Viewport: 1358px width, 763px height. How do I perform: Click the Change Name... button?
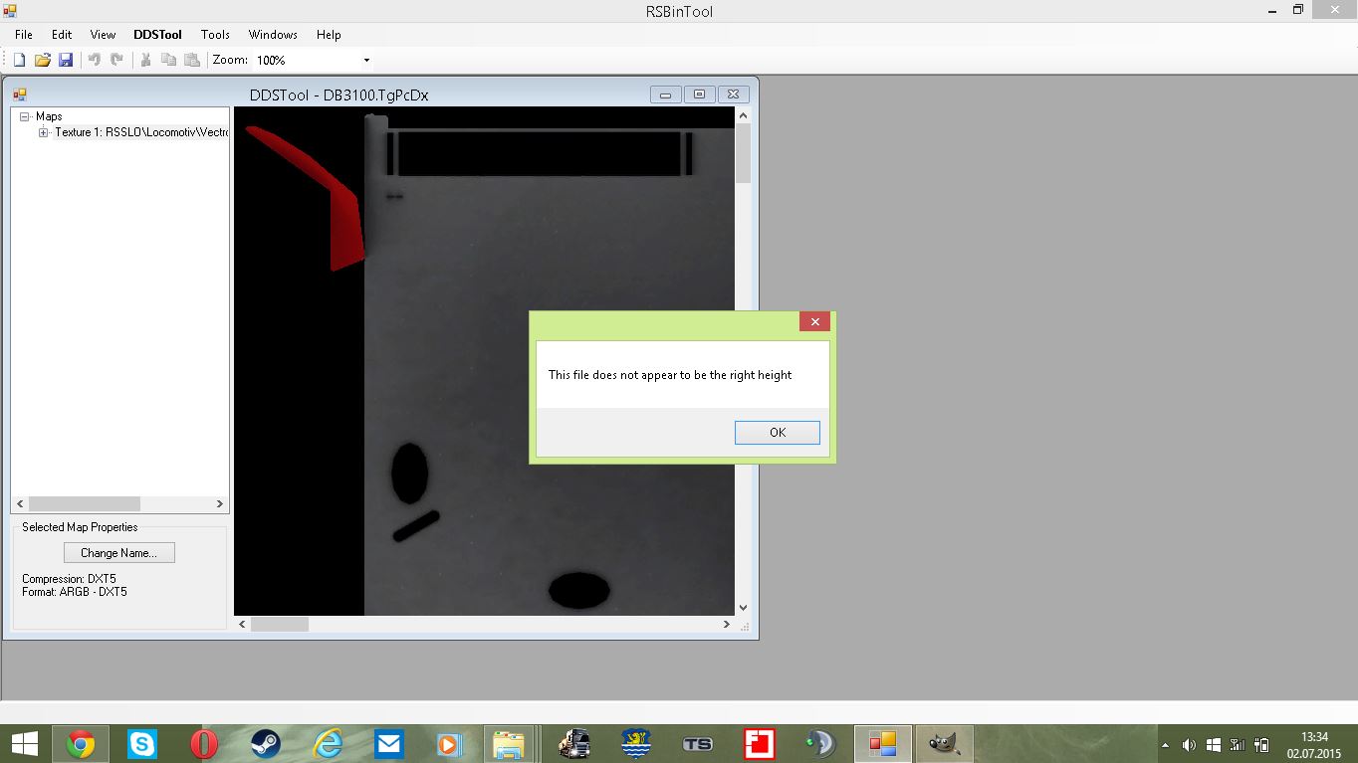[x=119, y=552]
